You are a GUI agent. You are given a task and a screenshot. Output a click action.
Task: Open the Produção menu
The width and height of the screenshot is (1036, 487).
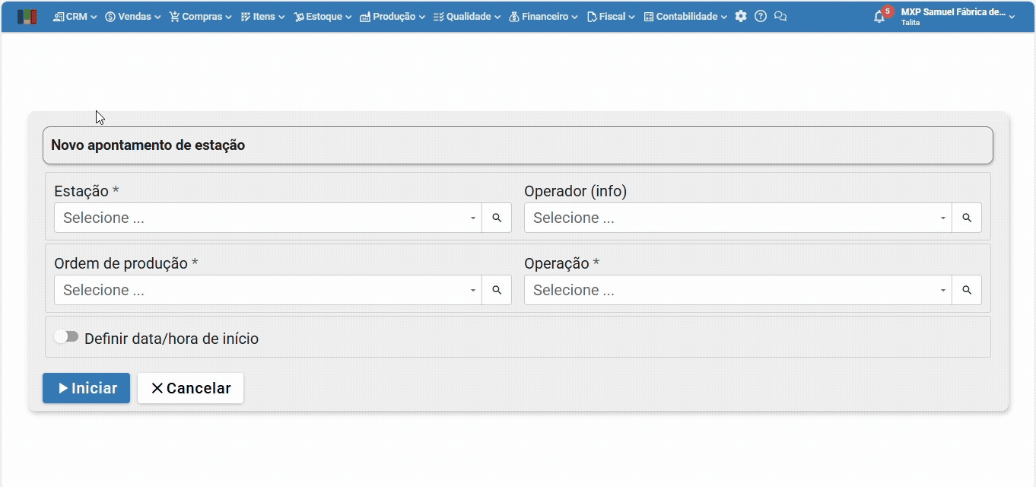pyautogui.click(x=392, y=16)
